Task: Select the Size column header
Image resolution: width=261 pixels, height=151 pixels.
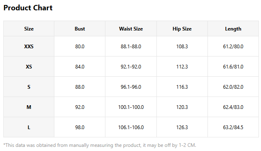Action: pyautogui.click(x=29, y=28)
